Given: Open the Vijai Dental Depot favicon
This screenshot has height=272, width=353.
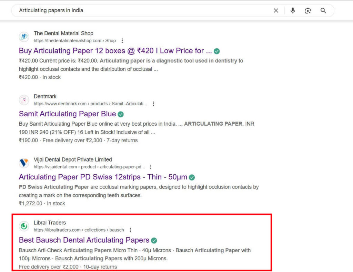Looking at the screenshot, I should pyautogui.click(x=24, y=163).
